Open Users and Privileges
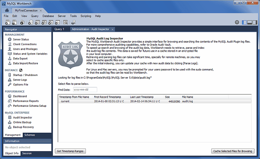This screenshot has height=159, width=260. click(25, 49)
